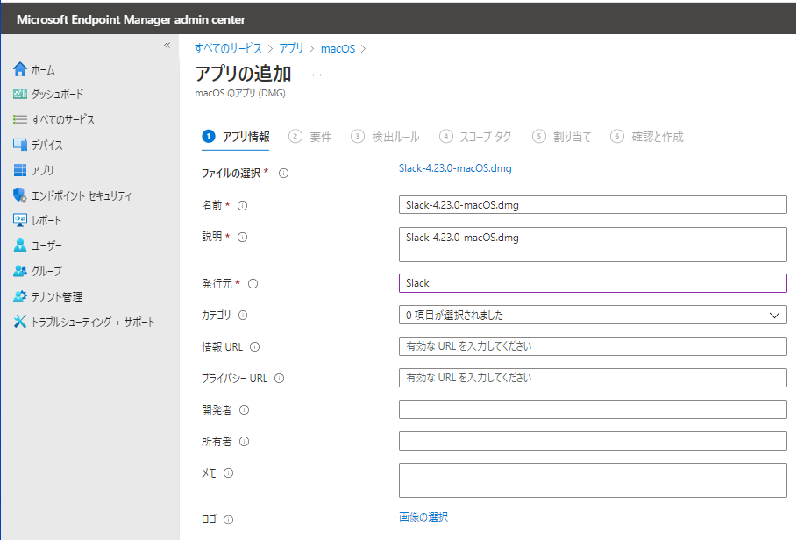Open the Home icon in the sidebar
This screenshot has height=540, width=797.
[20, 69]
